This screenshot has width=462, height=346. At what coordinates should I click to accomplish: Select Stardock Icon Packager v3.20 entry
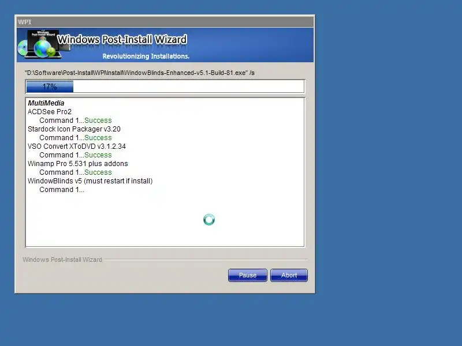tap(74, 129)
